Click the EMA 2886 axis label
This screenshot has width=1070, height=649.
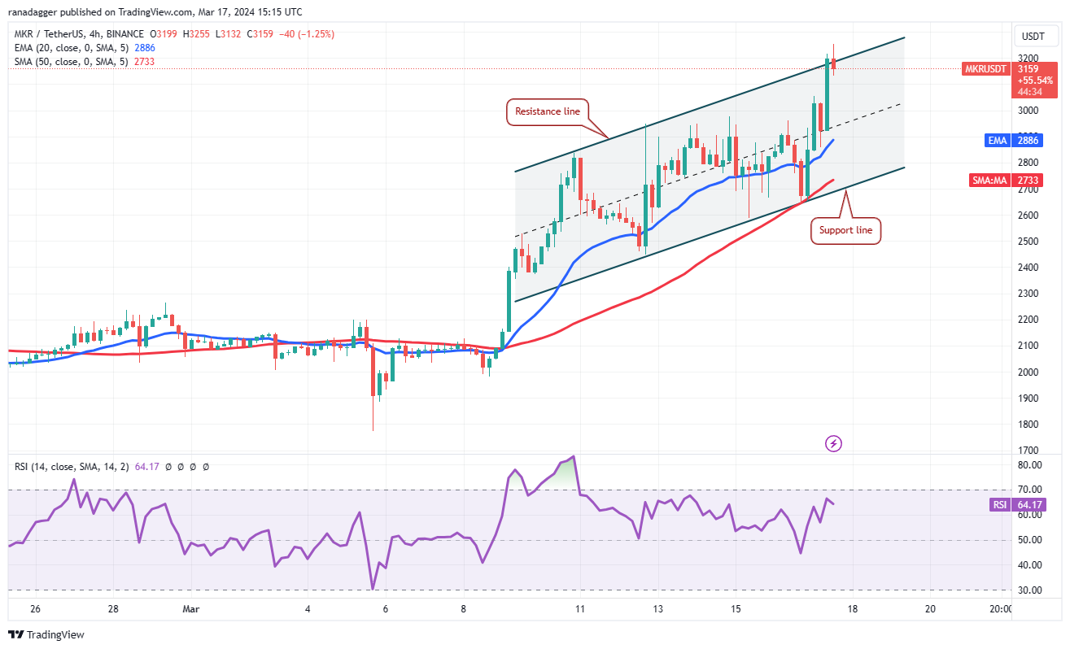[1033, 141]
